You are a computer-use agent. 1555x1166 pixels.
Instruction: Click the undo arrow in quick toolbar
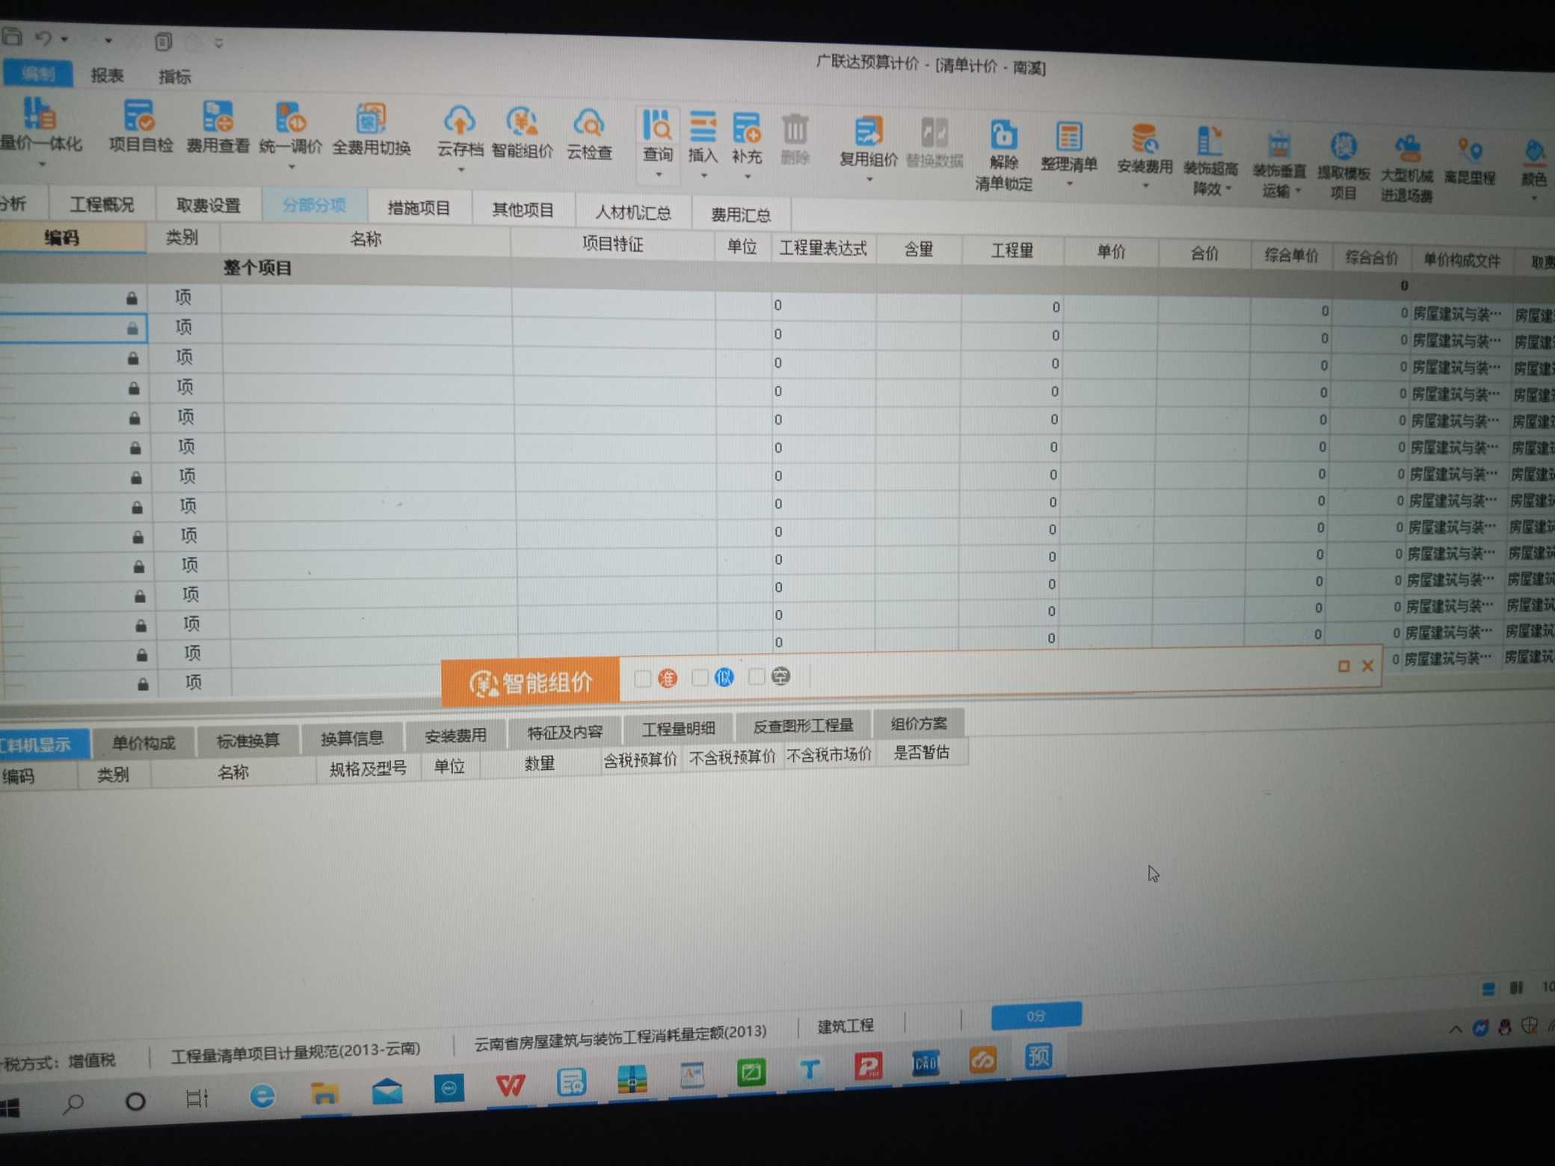[43, 37]
